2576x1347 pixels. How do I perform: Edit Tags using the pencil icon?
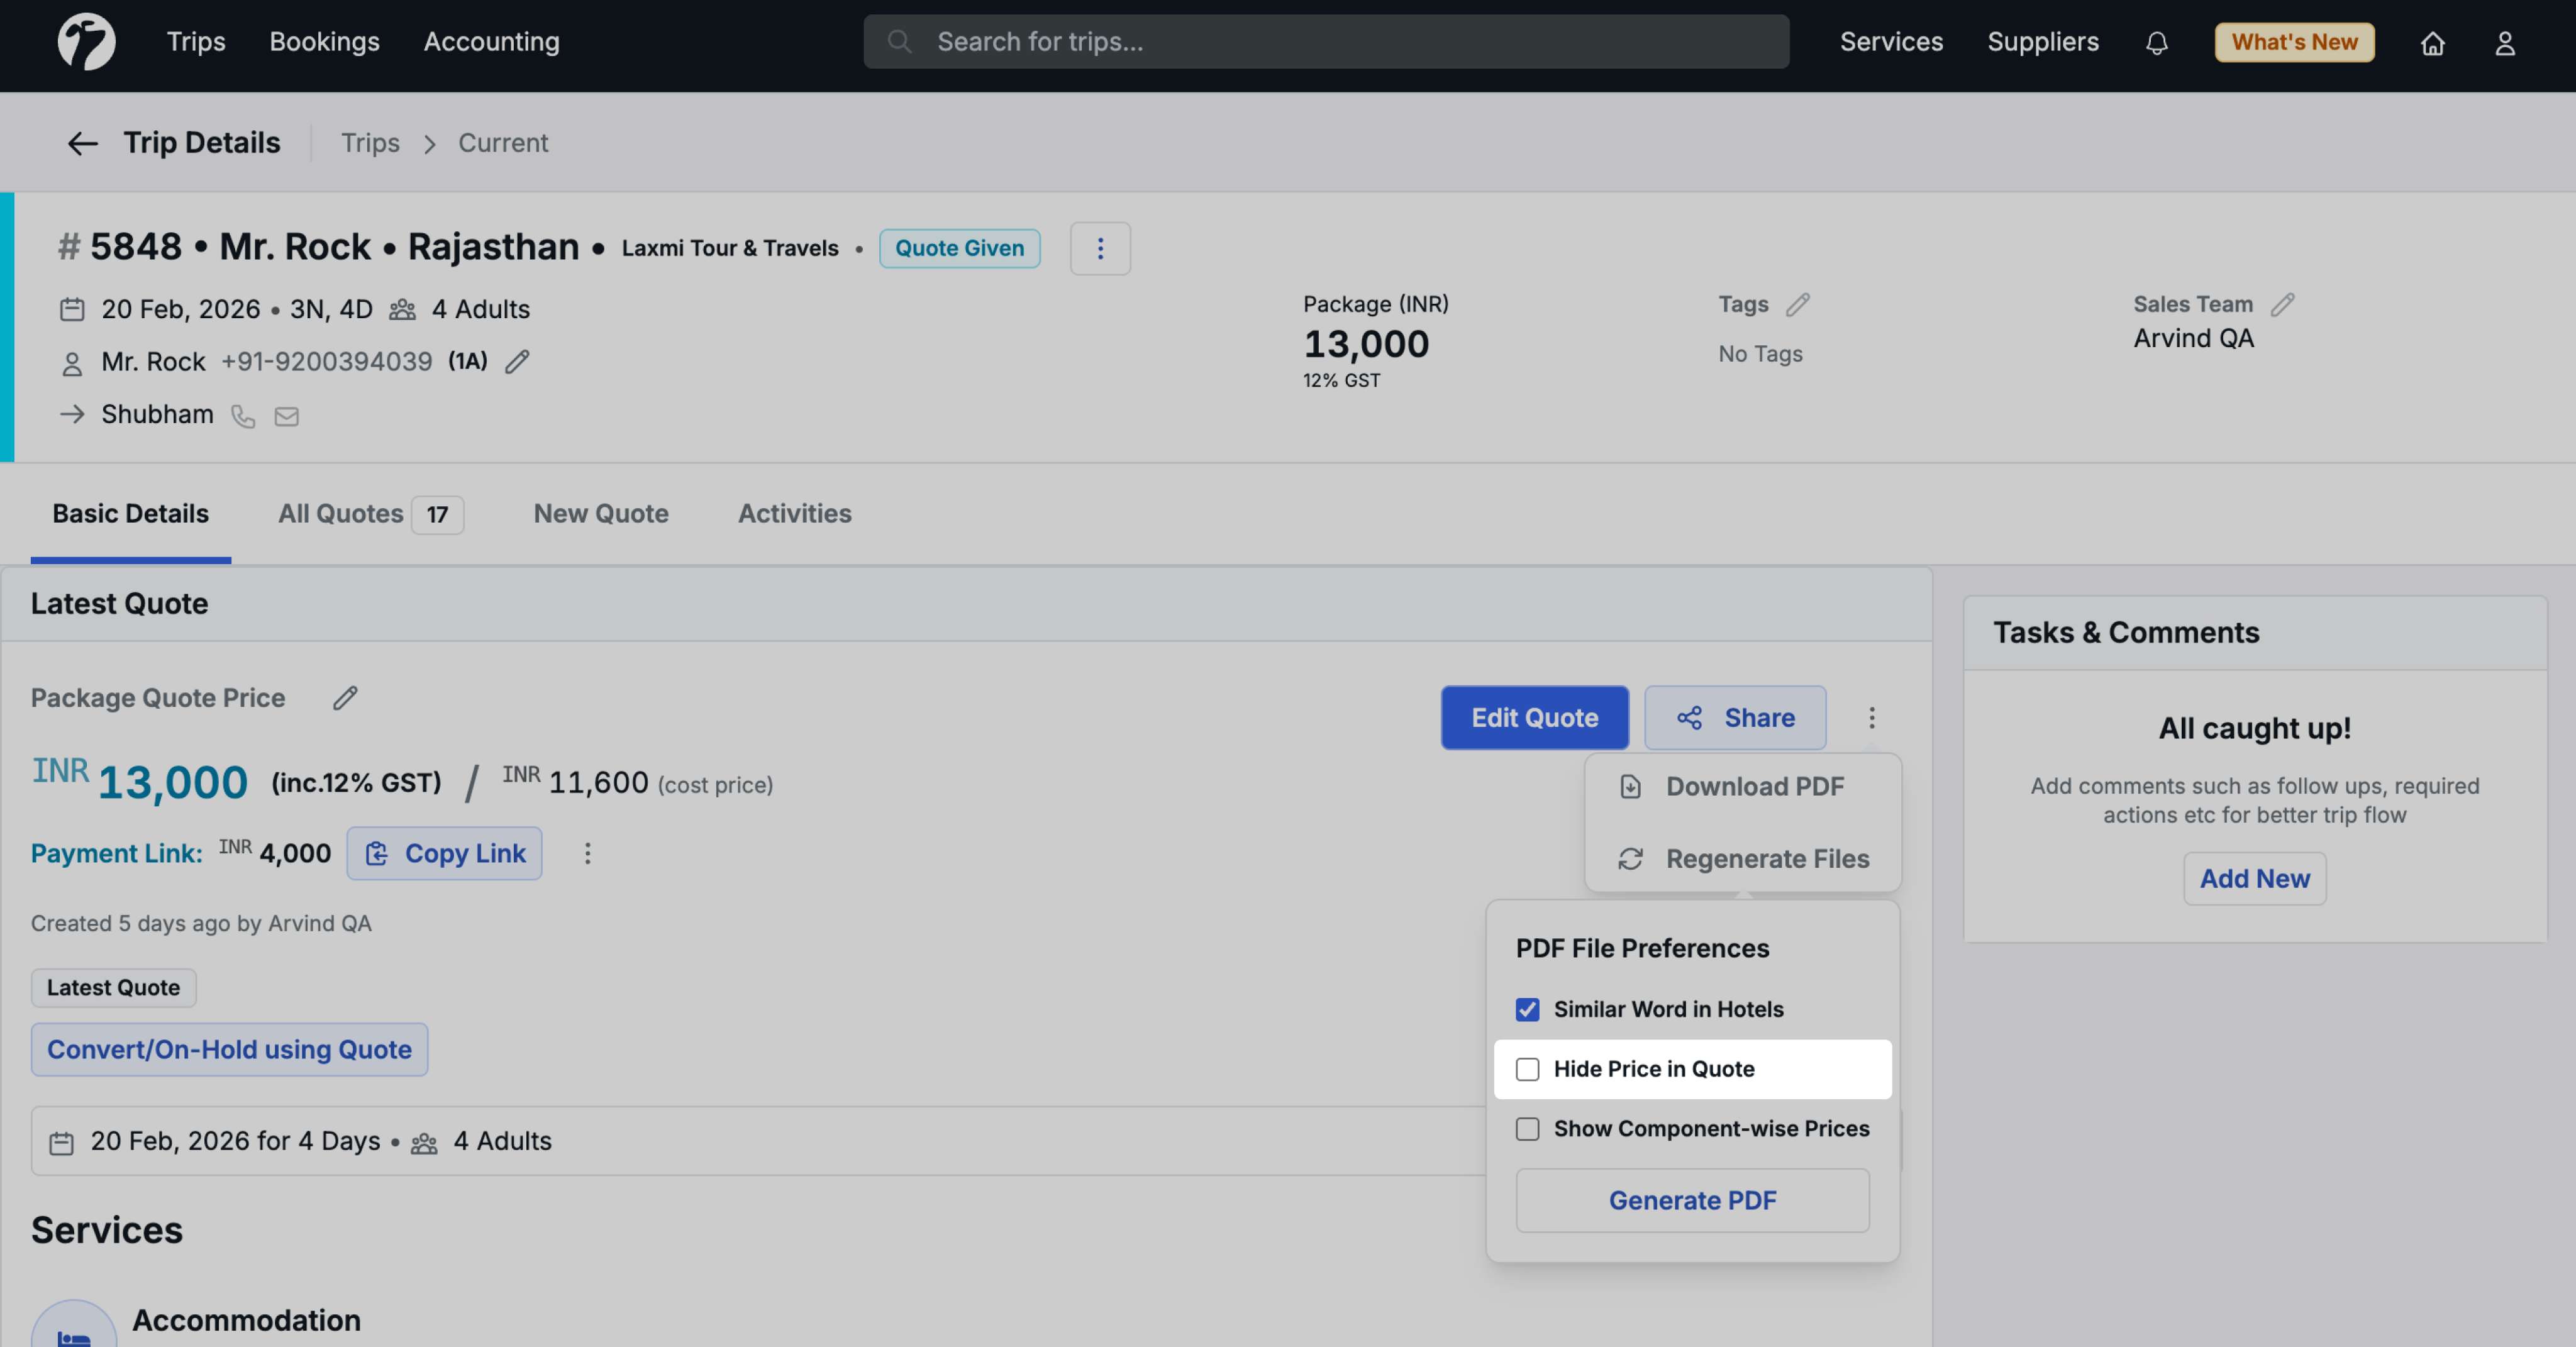pos(1798,304)
